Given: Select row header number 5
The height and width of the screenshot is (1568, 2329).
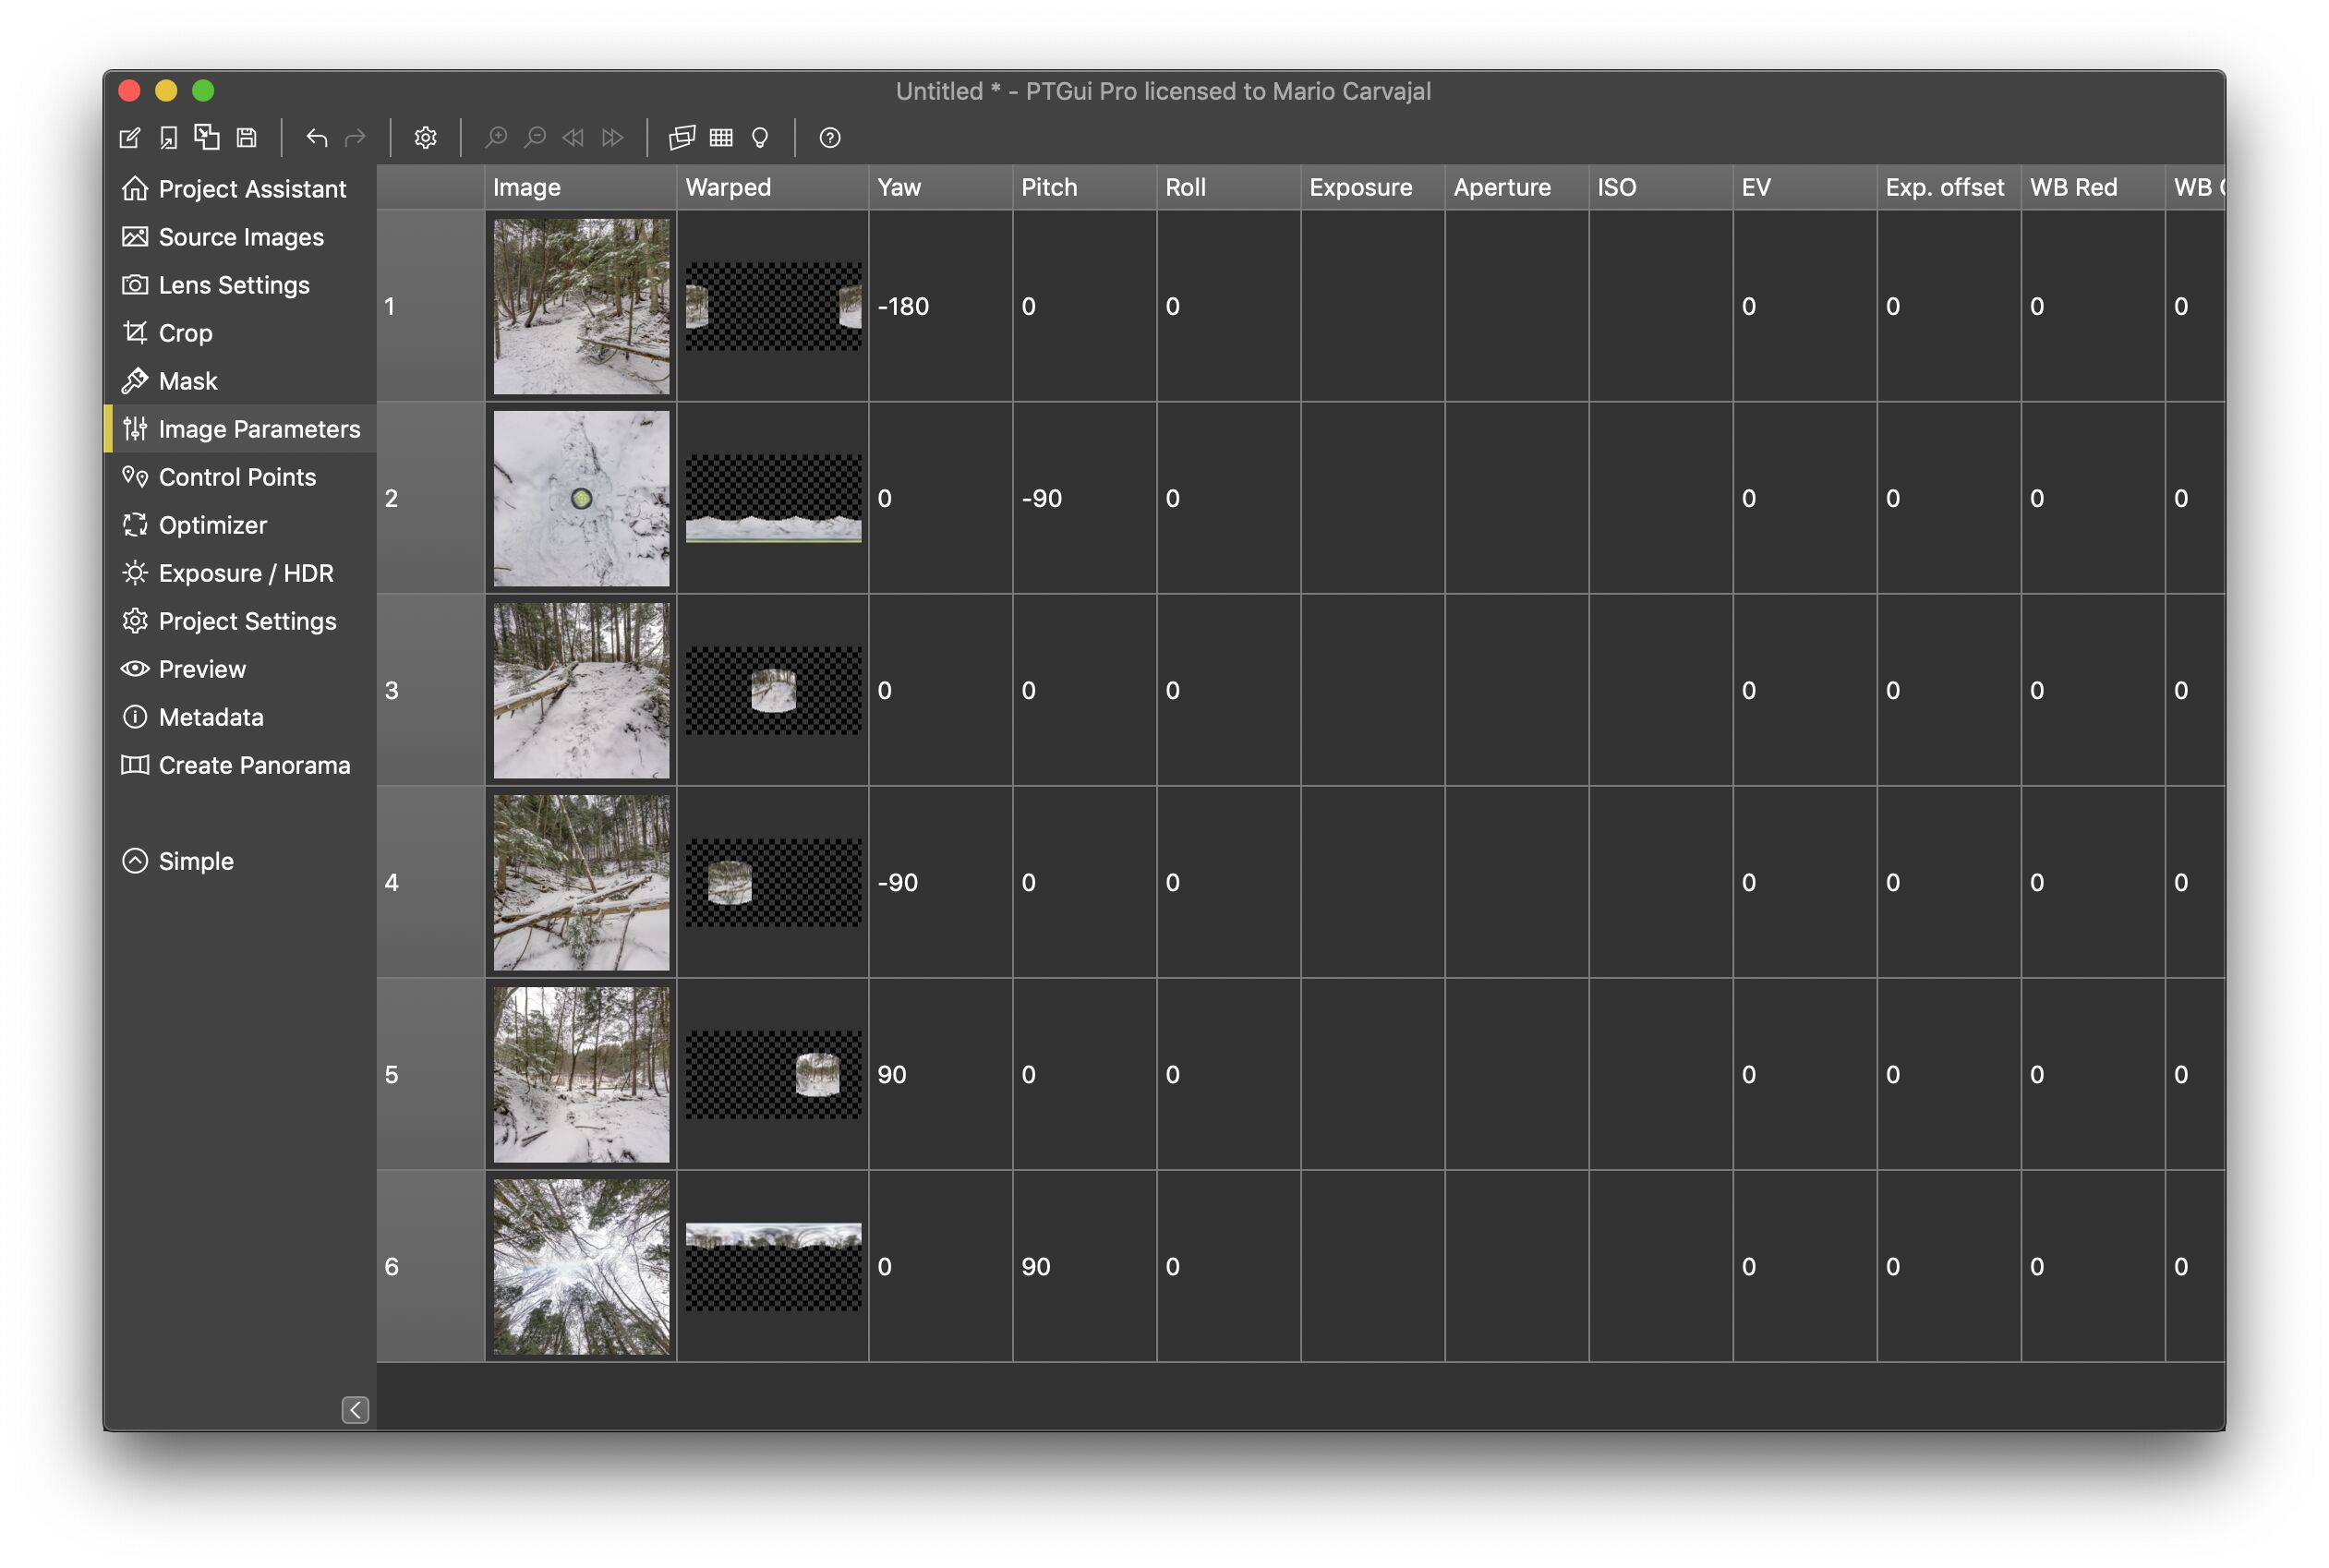Looking at the screenshot, I should pyautogui.click(x=430, y=1074).
